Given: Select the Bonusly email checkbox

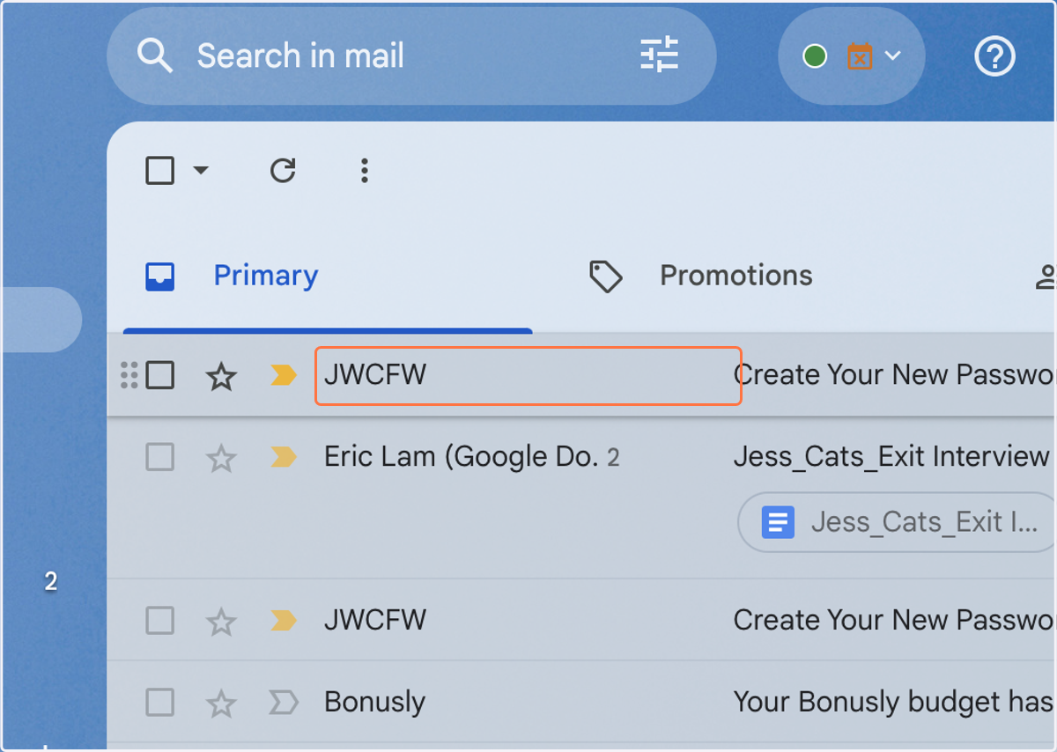Looking at the screenshot, I should (159, 702).
